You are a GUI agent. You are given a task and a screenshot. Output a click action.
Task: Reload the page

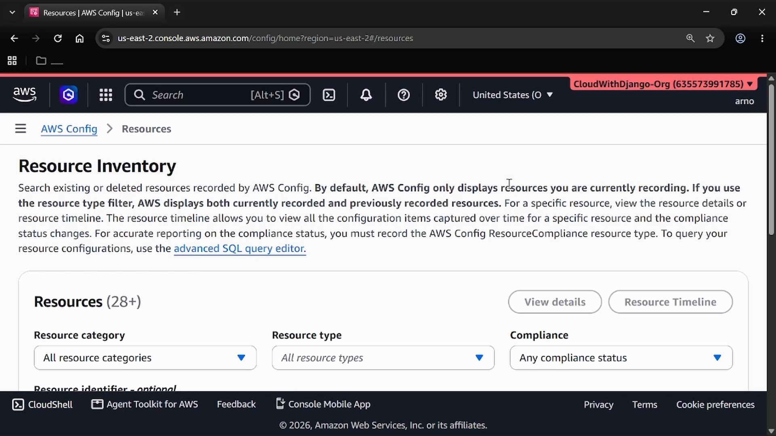click(58, 38)
